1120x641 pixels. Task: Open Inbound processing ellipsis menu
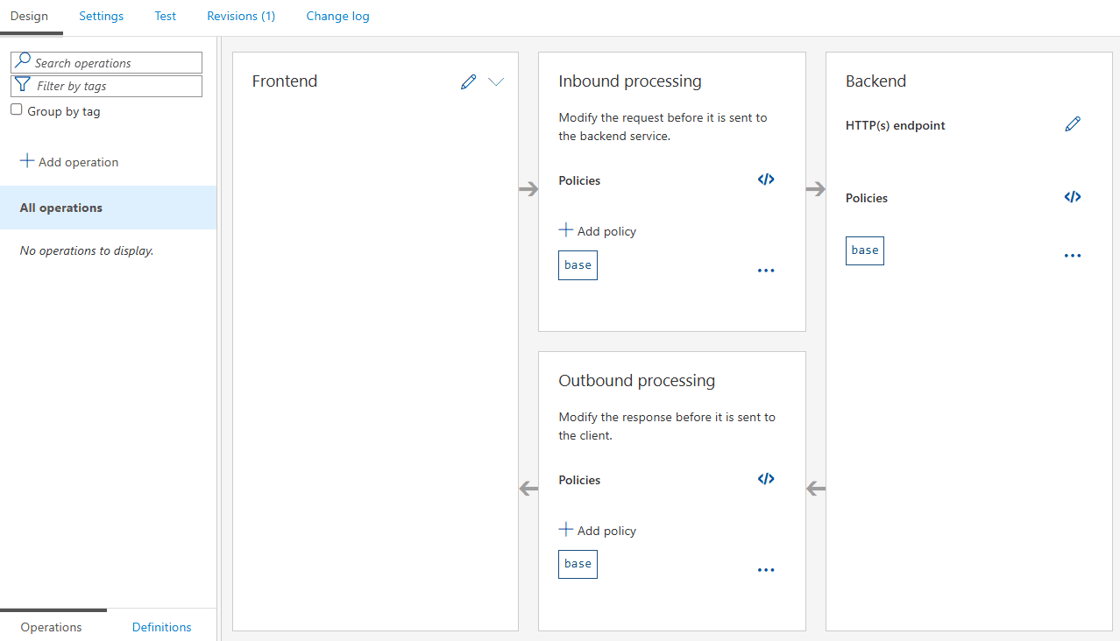click(766, 271)
